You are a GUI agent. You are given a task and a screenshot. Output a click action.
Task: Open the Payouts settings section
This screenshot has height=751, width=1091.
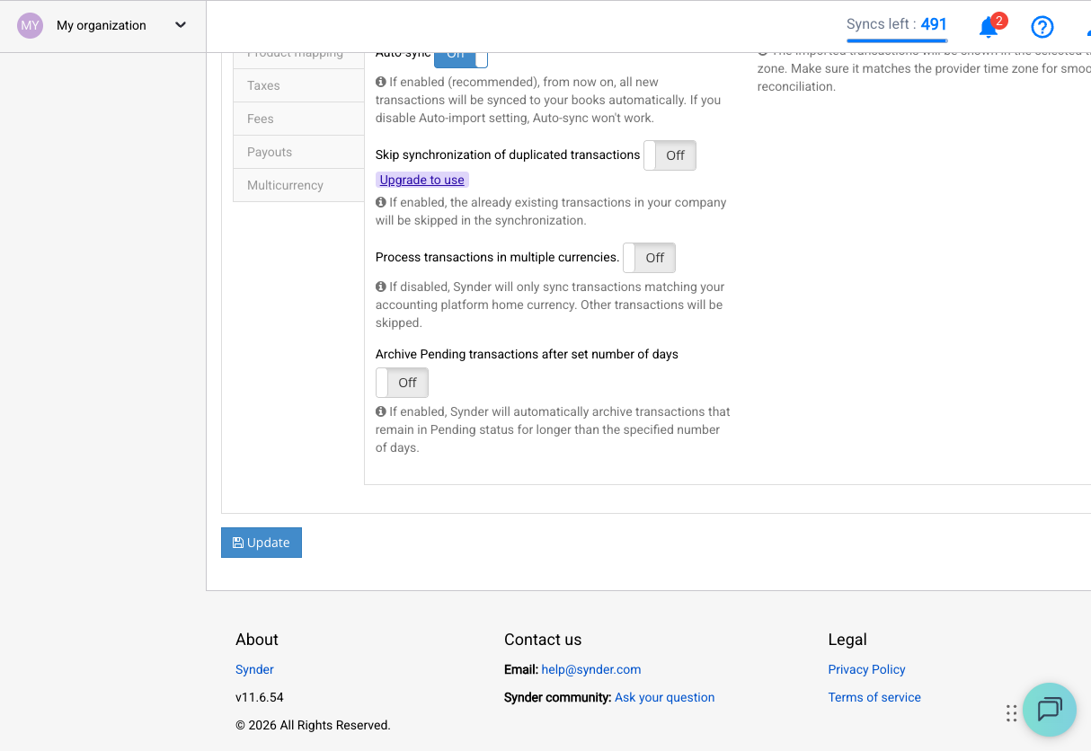pos(268,151)
